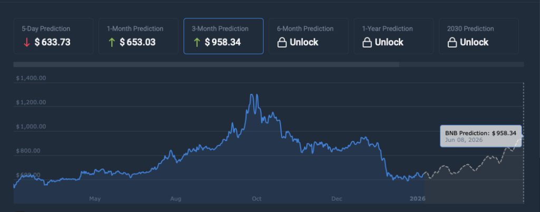This screenshot has width=540, height=212.
Task: Select the 1-Month Prediction tab
Action: (x=138, y=36)
